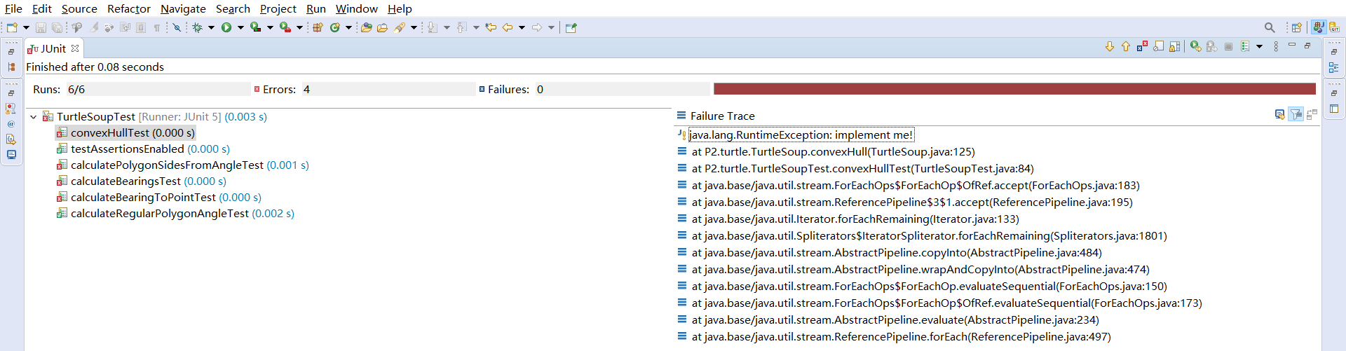1346x351 pixels.
Task: Click the TurtleSoup.java:125 trace line
Action: (833, 151)
